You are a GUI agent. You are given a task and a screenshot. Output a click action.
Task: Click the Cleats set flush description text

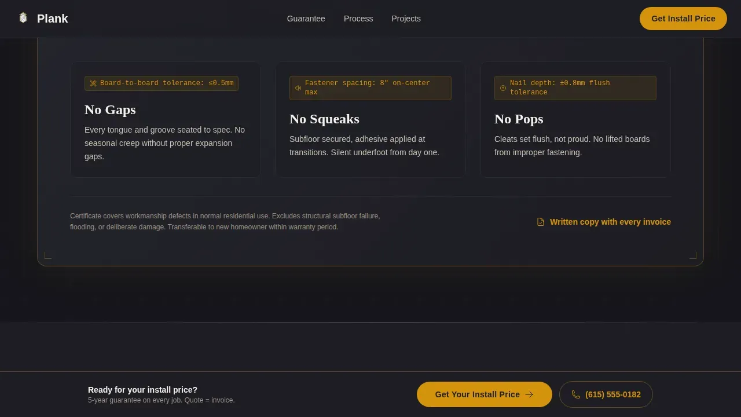(572, 146)
